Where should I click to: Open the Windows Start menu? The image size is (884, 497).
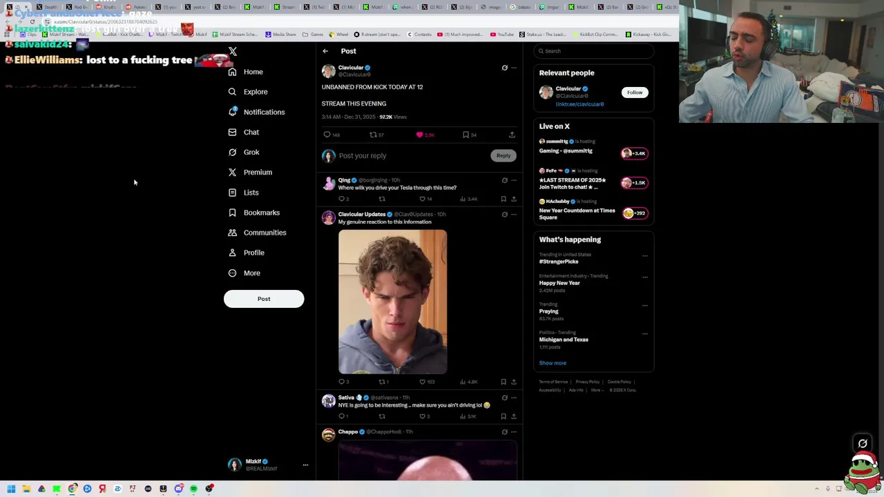(x=11, y=489)
